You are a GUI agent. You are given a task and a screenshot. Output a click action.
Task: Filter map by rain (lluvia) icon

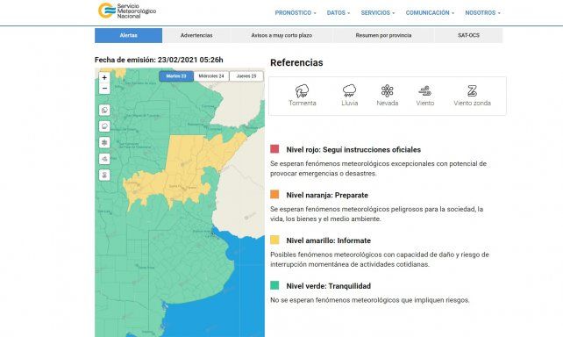104,126
